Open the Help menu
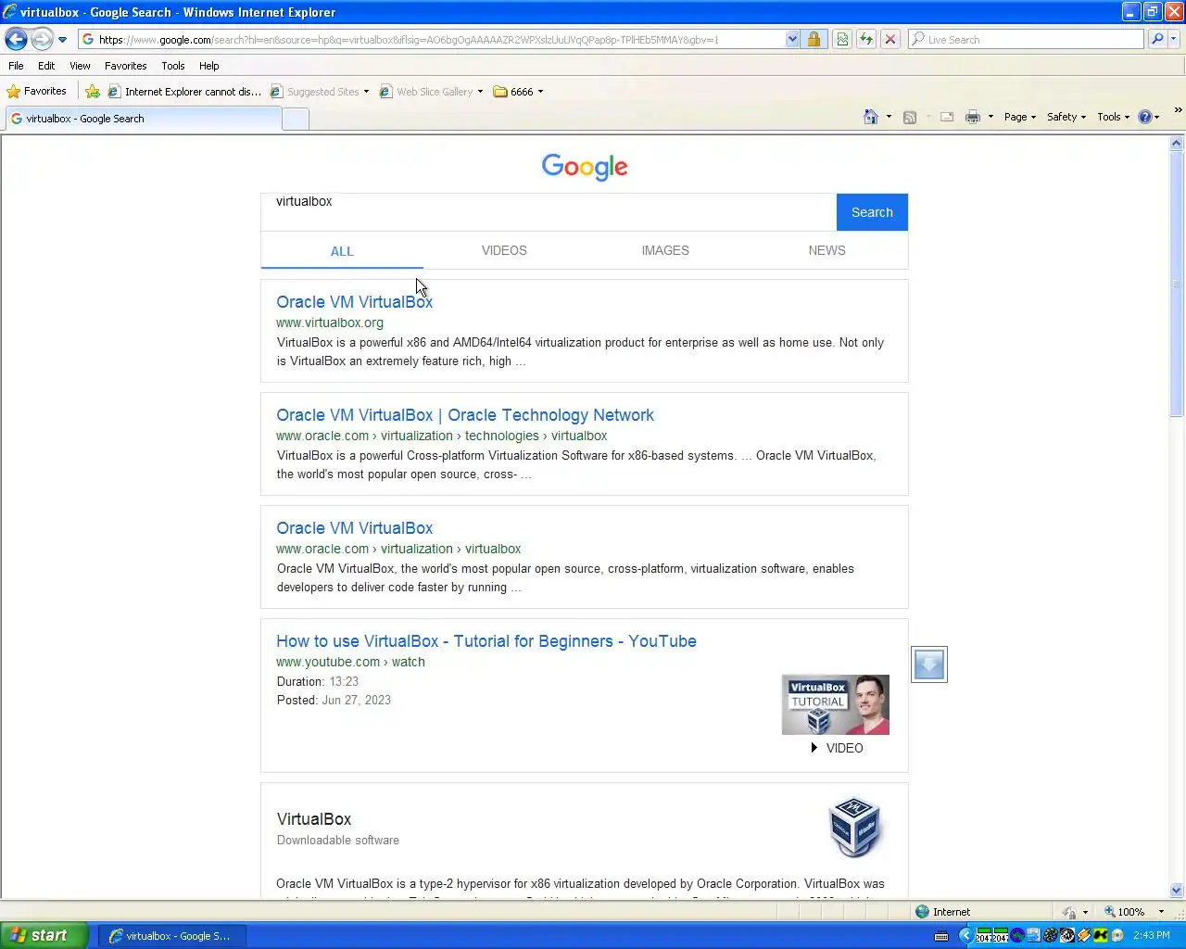Screen dimensions: 1186x949 click(x=209, y=66)
